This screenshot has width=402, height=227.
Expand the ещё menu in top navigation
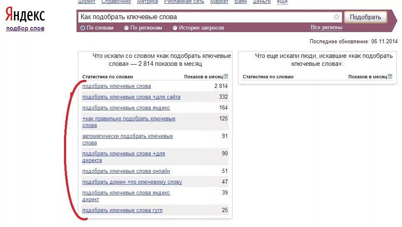282,2
